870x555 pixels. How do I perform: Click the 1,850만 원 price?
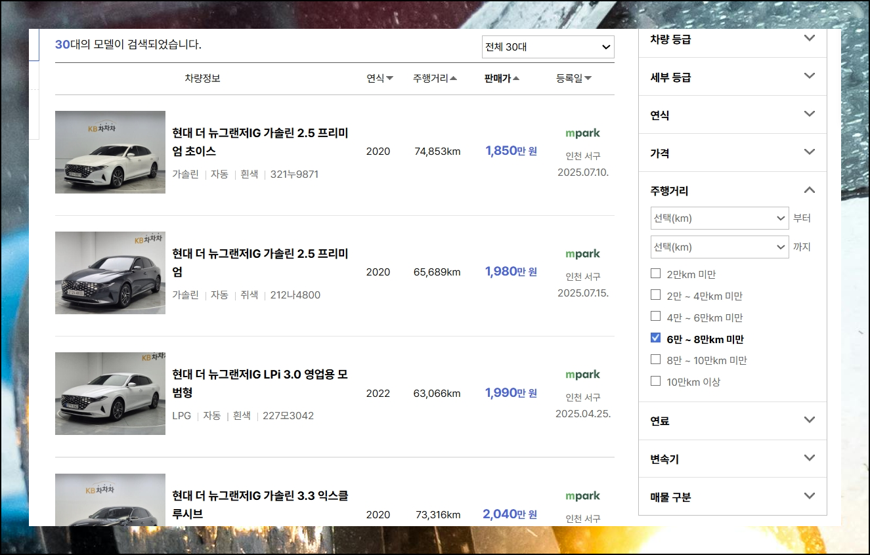(x=511, y=151)
